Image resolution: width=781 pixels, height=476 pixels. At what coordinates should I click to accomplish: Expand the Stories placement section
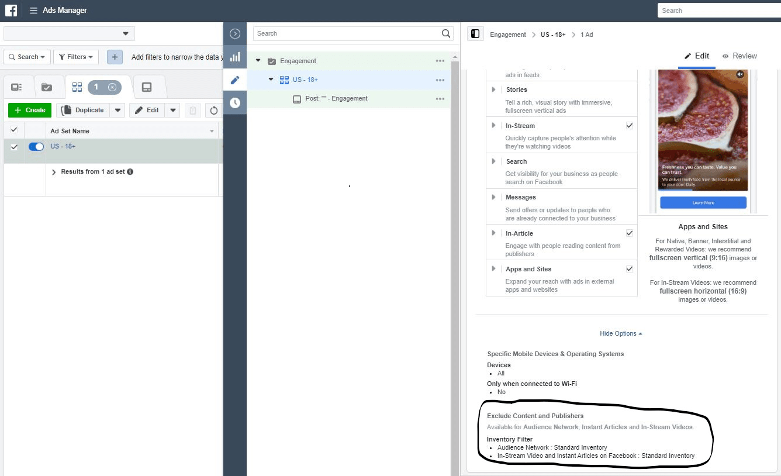point(493,89)
